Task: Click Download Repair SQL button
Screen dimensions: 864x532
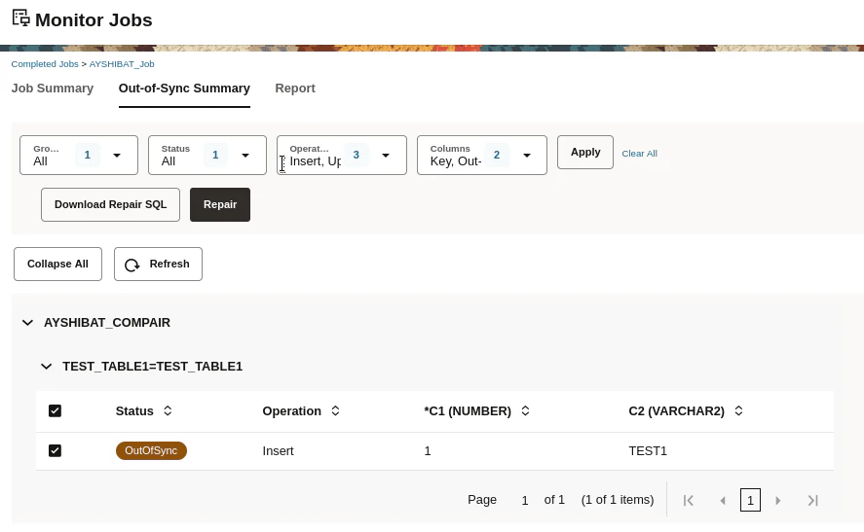Action: pos(110,204)
